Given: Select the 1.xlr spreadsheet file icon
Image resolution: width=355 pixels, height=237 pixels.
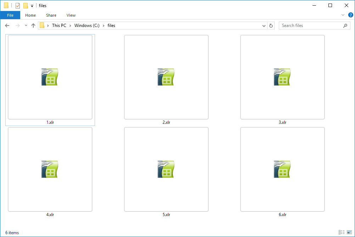Looking at the screenshot, I should coord(50,77).
